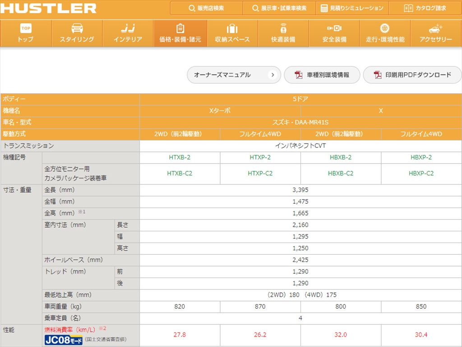
Task: Request a catalog via カタログ請求
Action: tap(425, 8)
